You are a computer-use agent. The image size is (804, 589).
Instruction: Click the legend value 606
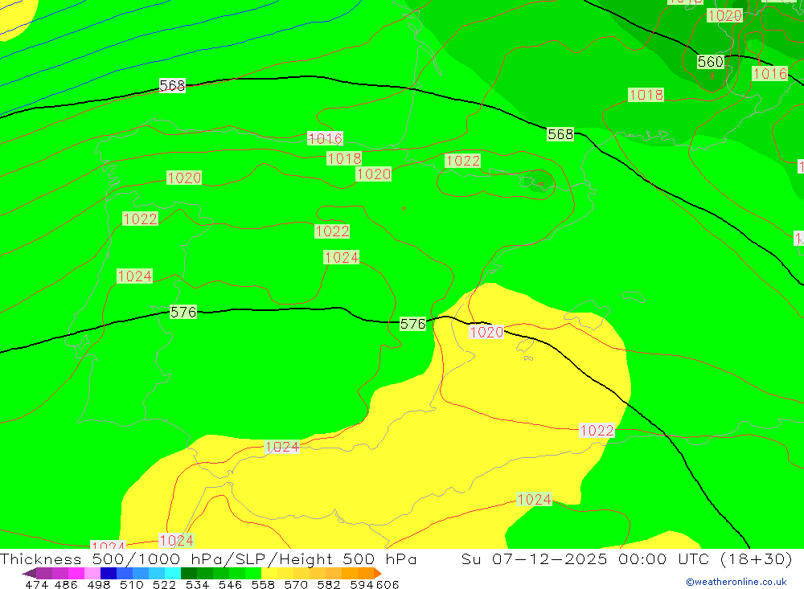tap(388, 584)
